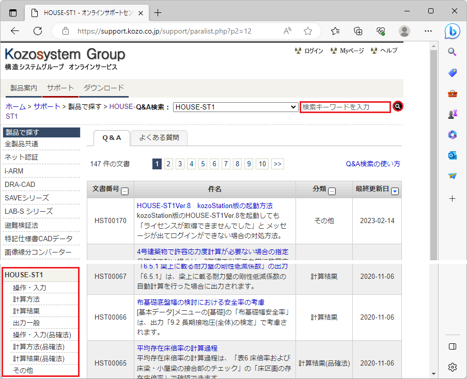Open the Q&A検索の使い方 link
This screenshot has width=467, height=379.
[x=372, y=164]
